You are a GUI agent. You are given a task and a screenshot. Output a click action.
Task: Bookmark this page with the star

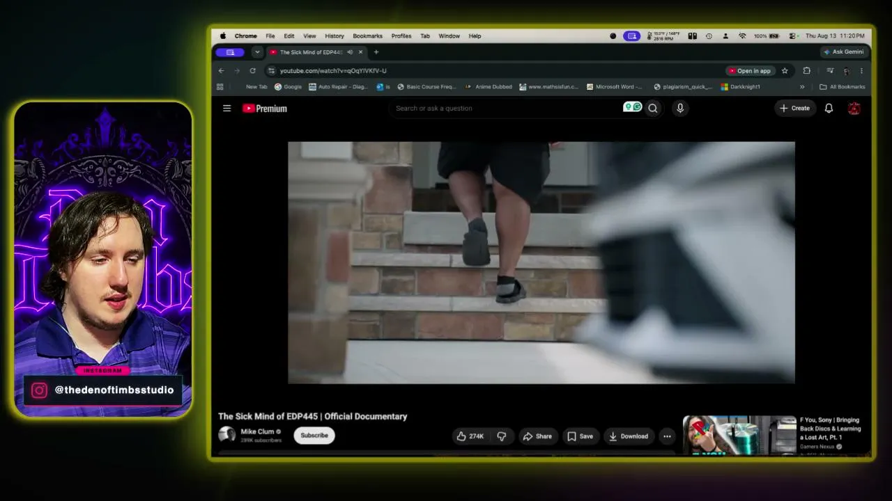click(785, 70)
